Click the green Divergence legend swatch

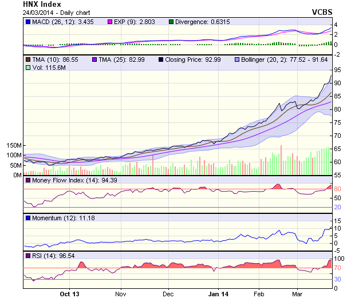(x=172, y=22)
